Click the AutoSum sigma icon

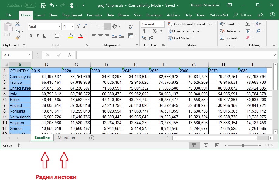[x=247, y=24]
